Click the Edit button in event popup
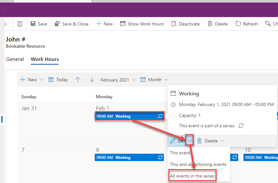This screenshot has width=278, height=183. [178, 141]
